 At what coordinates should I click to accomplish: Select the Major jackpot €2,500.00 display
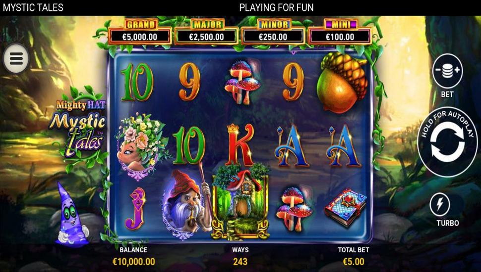click(206, 32)
